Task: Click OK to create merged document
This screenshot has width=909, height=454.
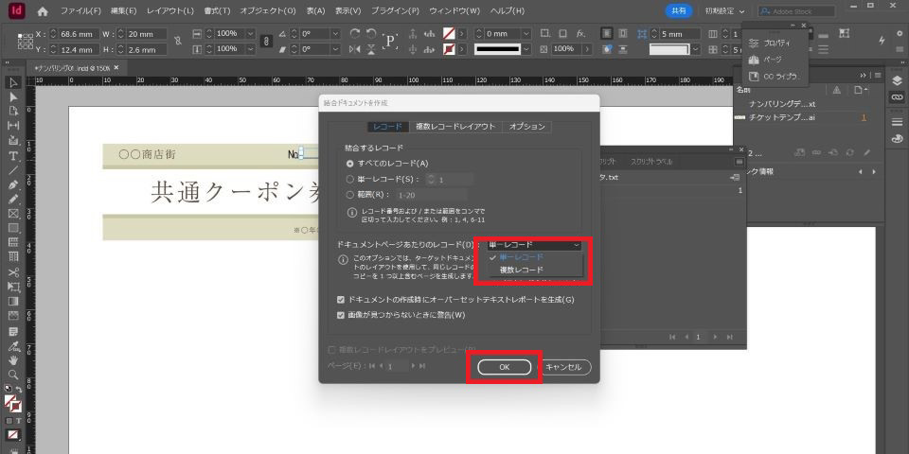Action: point(504,367)
